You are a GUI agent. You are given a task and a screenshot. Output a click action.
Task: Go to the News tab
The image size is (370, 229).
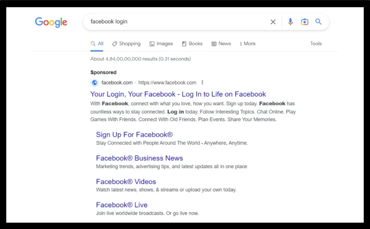(221, 43)
